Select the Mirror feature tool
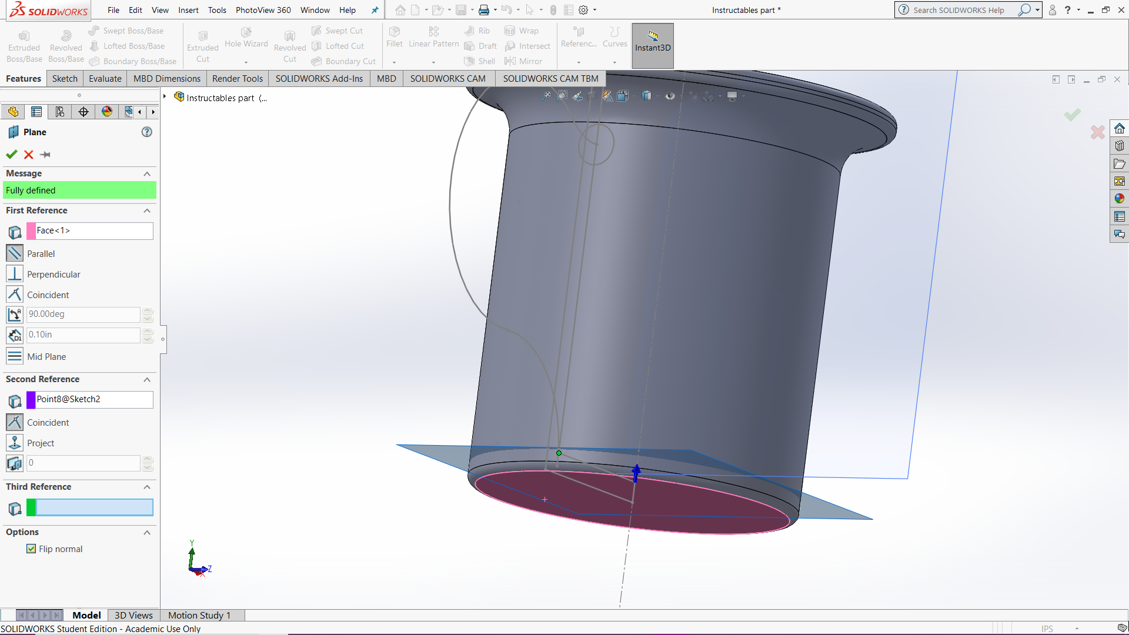This screenshot has height=635, width=1129. [x=524, y=61]
